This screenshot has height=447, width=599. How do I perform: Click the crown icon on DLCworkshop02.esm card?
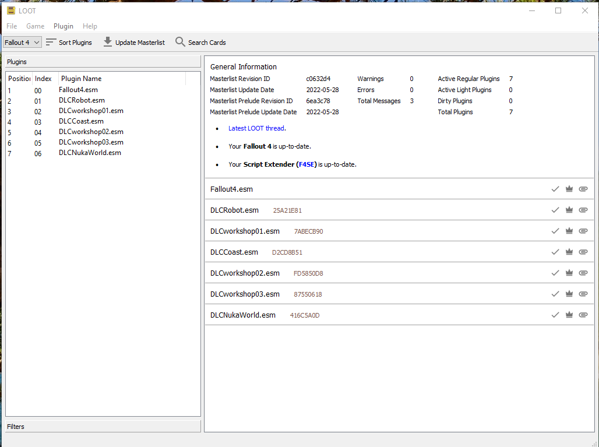(569, 273)
